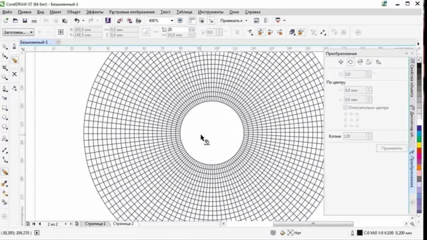Viewport: 427px width, 240px height.
Task: Pick the yellow swatch in color palette
Action: click(419, 145)
